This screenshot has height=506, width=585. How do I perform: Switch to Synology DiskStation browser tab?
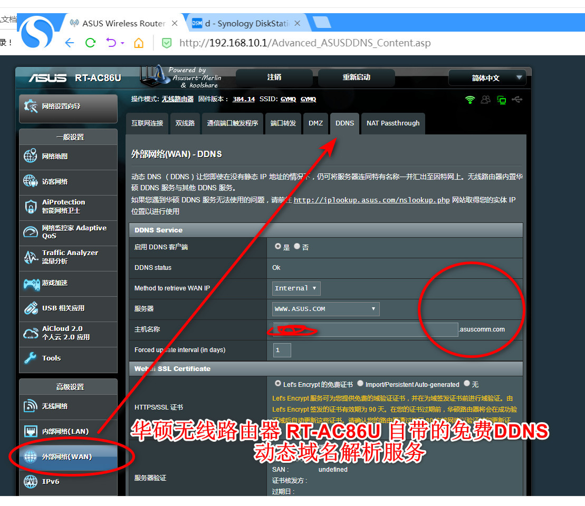tap(247, 24)
